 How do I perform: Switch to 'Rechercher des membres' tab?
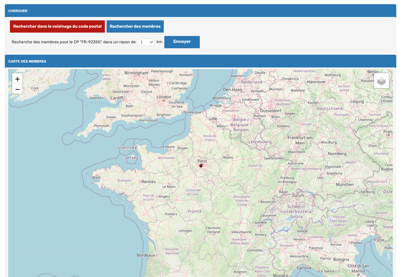coord(135,26)
